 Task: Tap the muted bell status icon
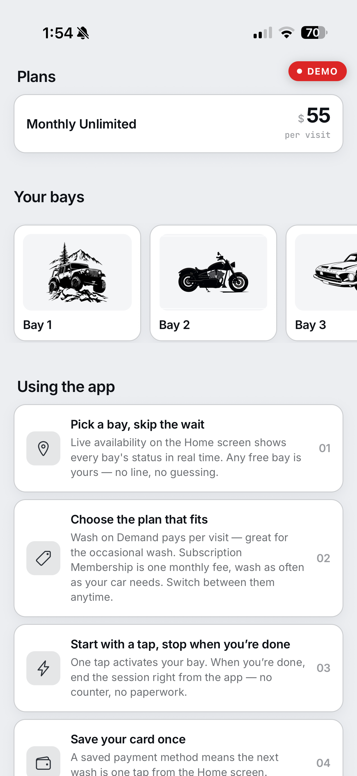[x=83, y=33]
